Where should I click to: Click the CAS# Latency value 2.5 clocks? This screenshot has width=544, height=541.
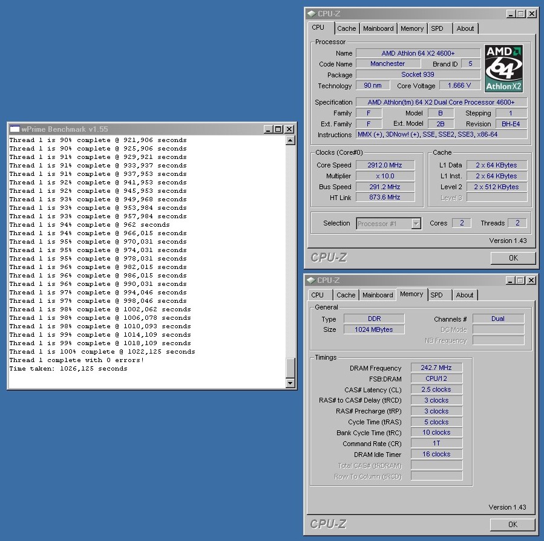tap(436, 389)
